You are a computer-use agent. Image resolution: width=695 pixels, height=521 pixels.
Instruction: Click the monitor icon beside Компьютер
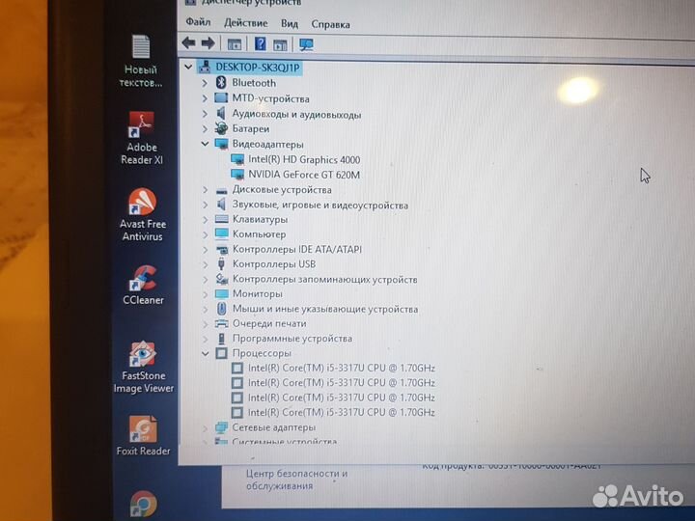click(x=222, y=233)
